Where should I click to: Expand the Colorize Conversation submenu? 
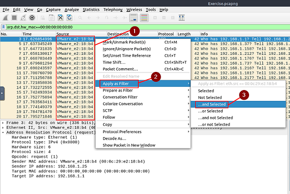(x=143, y=104)
